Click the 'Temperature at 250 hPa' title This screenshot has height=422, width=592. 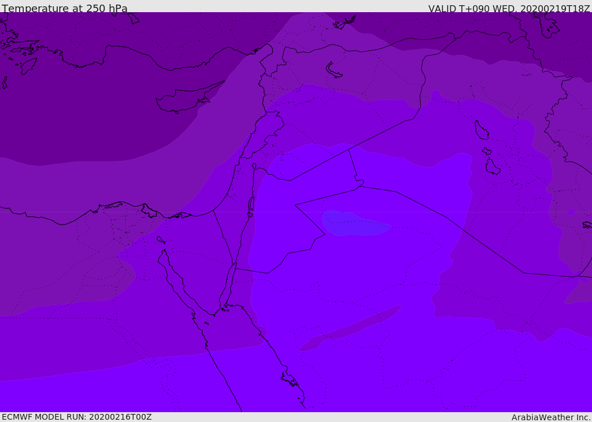pyautogui.click(x=65, y=8)
